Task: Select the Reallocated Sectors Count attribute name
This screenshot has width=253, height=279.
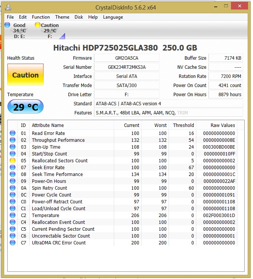Action: 60,161
